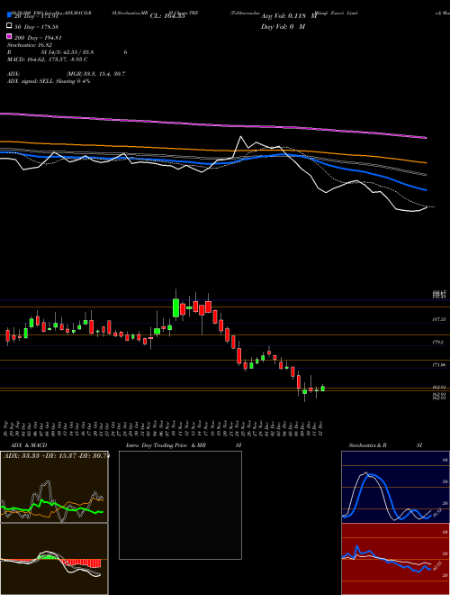450x595 pixels.
Task: Click the 'Day Vol: 0 M' text
Action: (283, 26)
